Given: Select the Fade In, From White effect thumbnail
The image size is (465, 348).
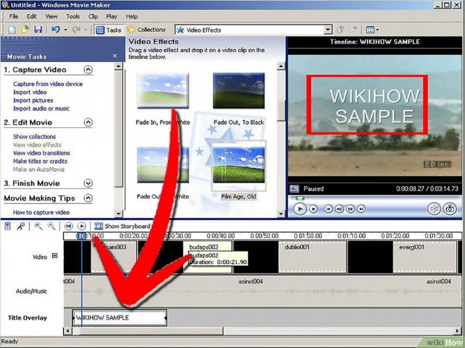Looking at the screenshot, I should [x=163, y=90].
